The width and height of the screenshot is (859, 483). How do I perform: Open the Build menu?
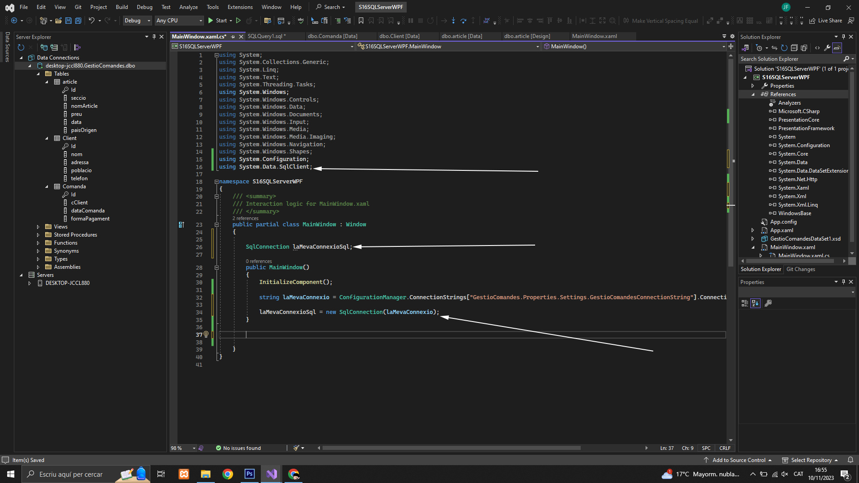pyautogui.click(x=121, y=7)
